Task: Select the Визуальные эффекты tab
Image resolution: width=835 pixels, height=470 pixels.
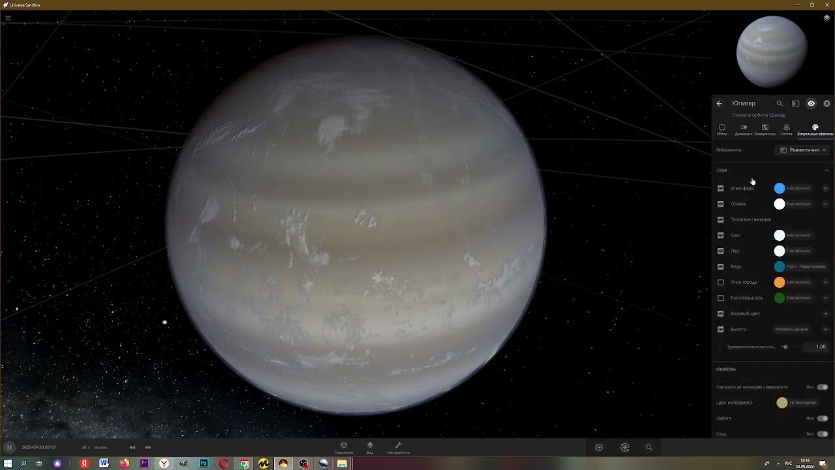Action: pyautogui.click(x=815, y=129)
